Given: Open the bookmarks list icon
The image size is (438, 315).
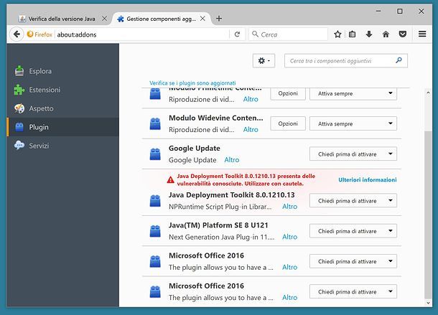Looking at the screenshot, I should click(353, 34).
